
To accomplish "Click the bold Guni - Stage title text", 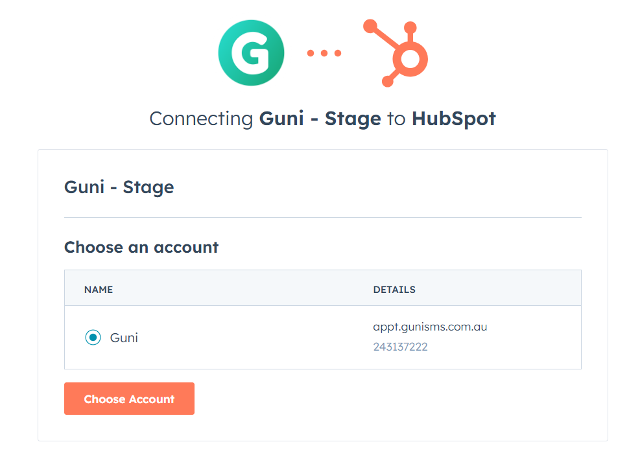I will (x=320, y=119).
